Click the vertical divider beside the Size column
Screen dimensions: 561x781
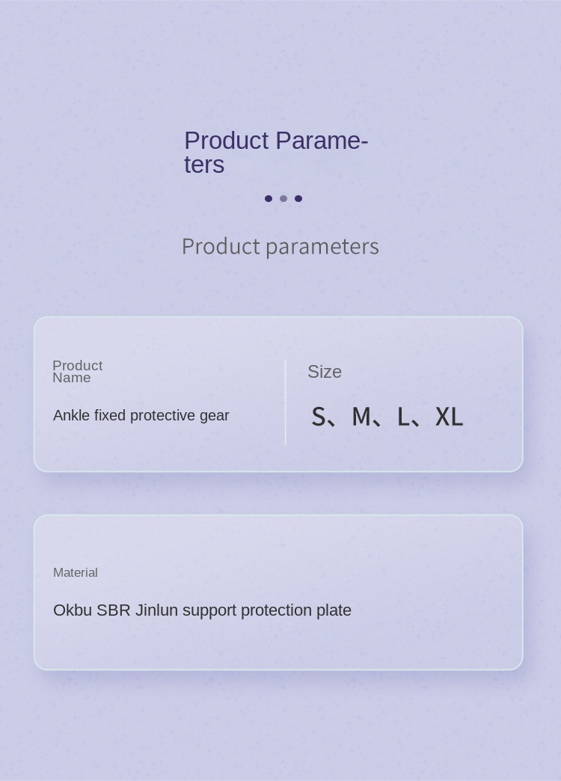coord(285,402)
